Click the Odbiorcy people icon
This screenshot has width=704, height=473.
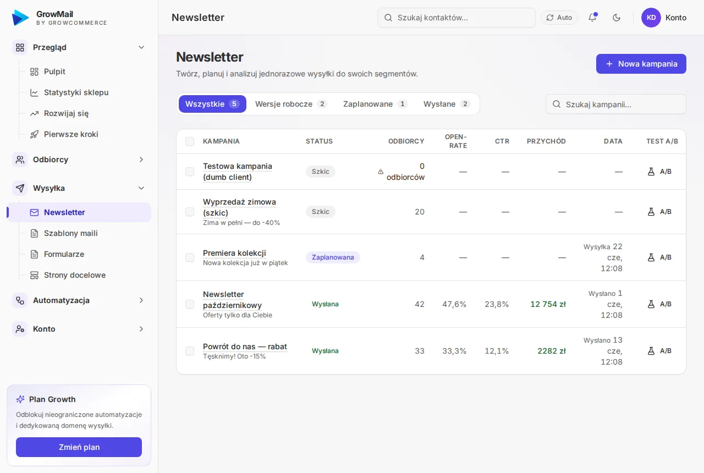pyautogui.click(x=20, y=159)
